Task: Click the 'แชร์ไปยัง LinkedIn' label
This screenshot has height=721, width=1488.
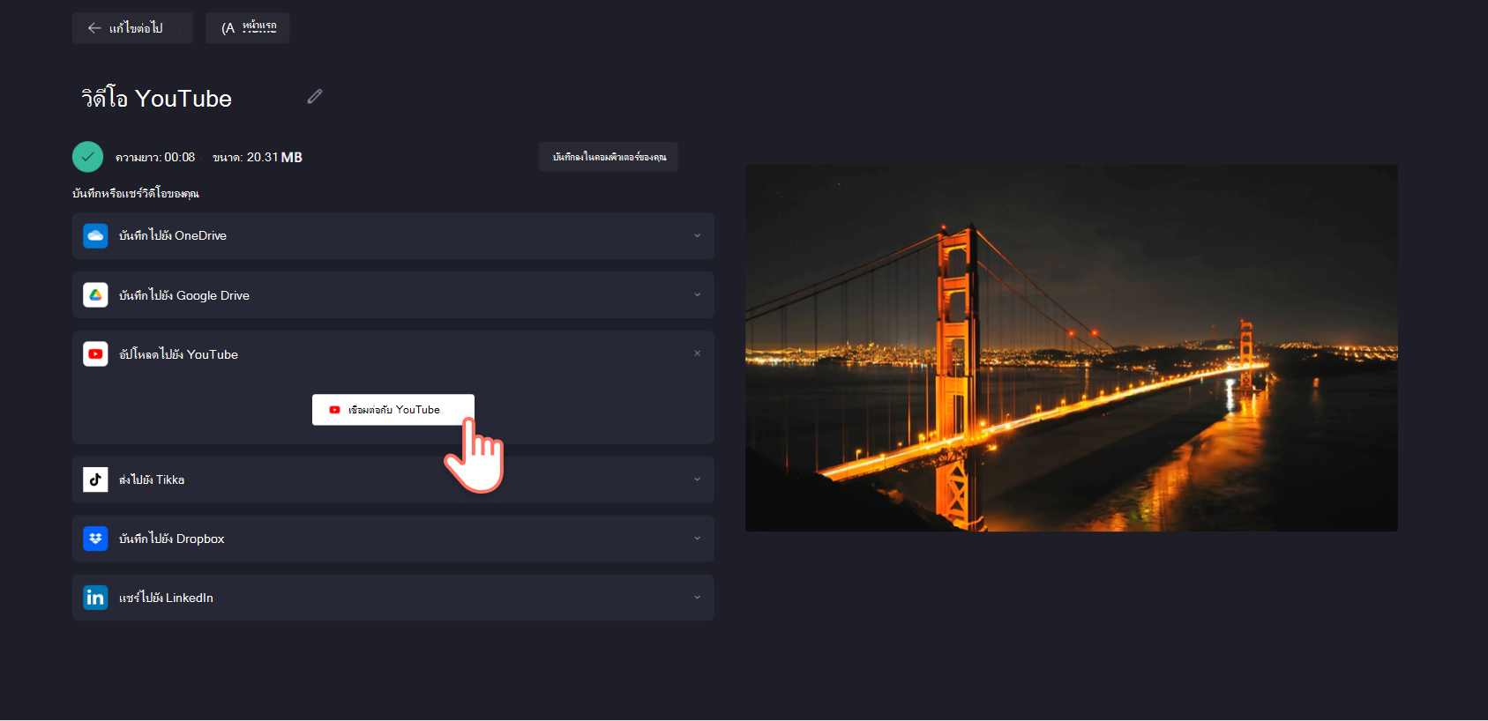Action: point(166,598)
